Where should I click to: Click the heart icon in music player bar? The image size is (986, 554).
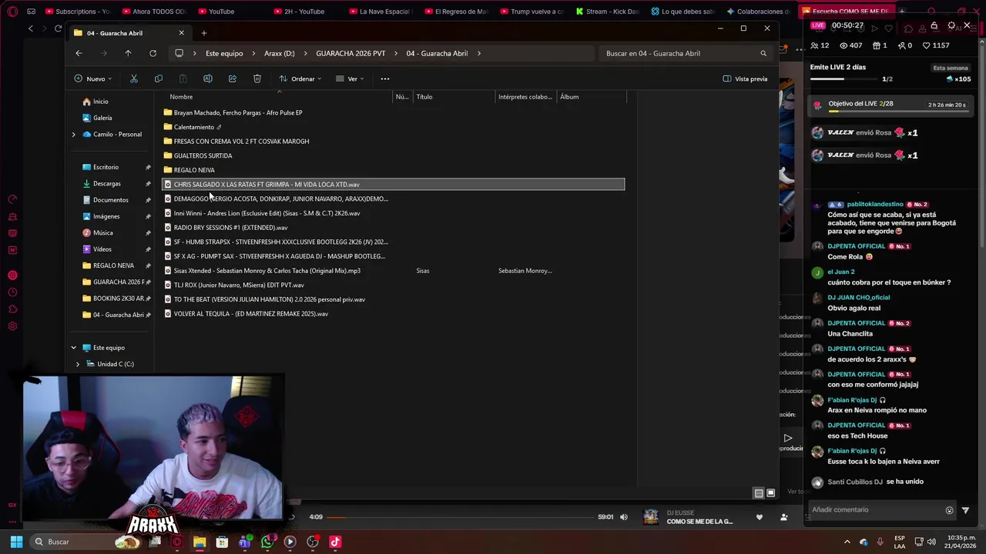[x=760, y=517]
